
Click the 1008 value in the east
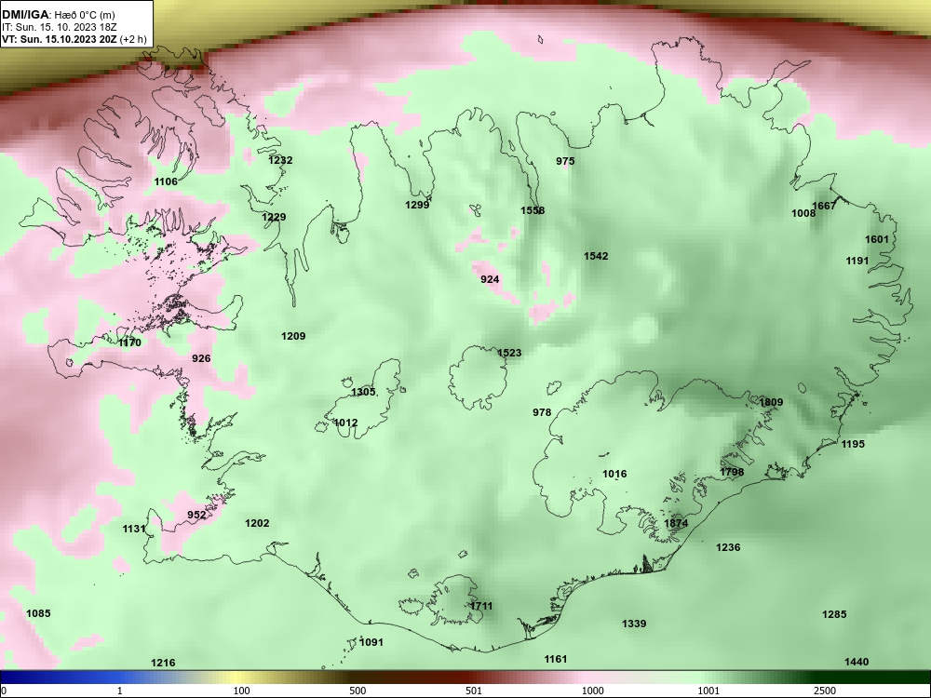coord(803,214)
